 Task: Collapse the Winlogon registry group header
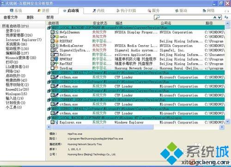[49, 118]
